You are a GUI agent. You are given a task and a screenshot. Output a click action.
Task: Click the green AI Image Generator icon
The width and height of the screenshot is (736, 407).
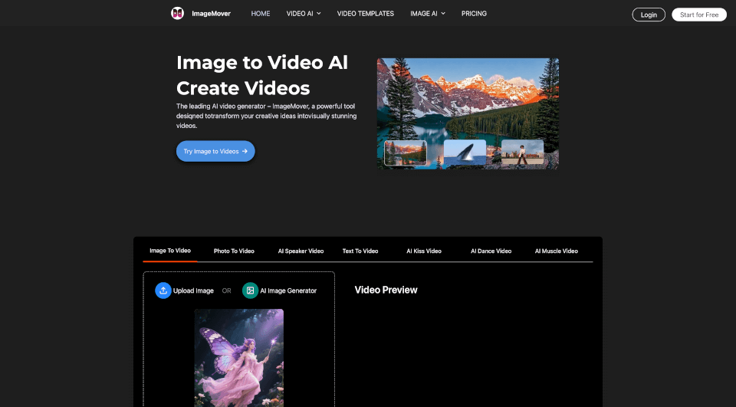point(250,290)
